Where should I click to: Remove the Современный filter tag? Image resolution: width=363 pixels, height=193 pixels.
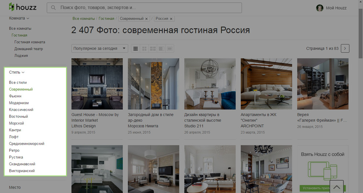[x=146, y=19]
